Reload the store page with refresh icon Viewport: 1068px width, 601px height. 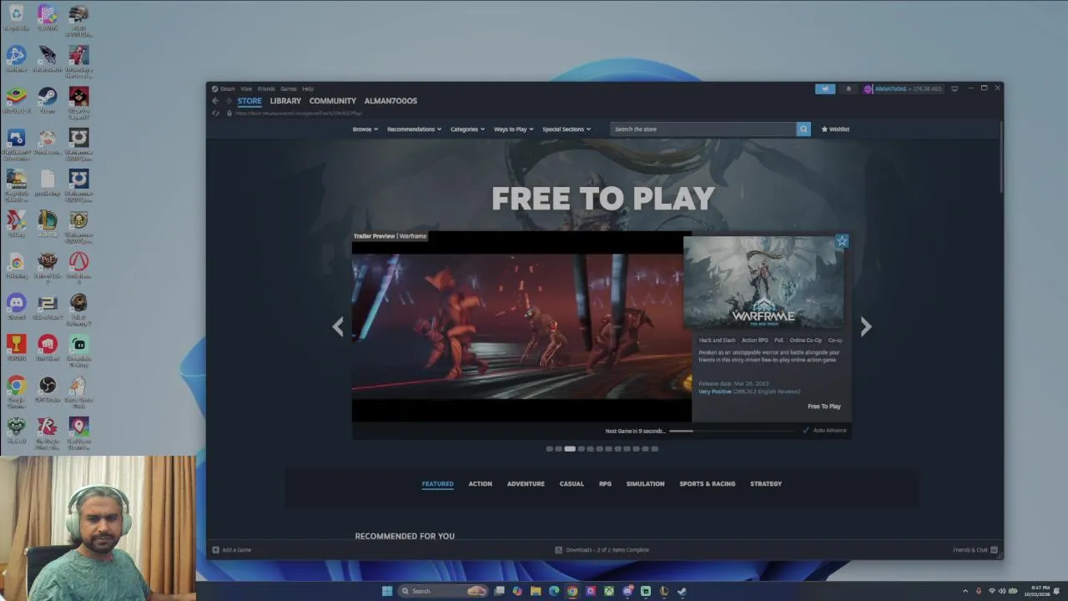click(x=216, y=113)
